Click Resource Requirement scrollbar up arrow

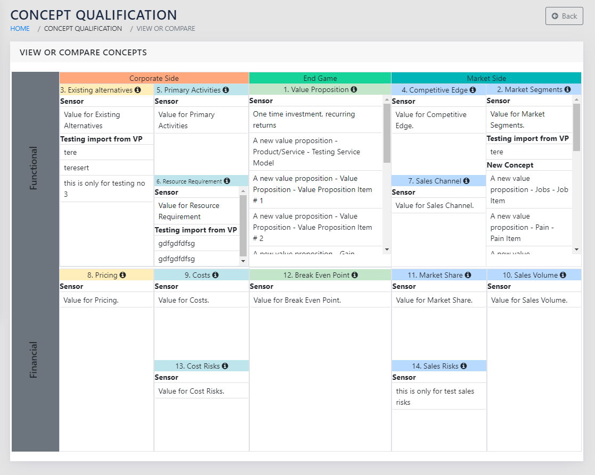(243, 191)
